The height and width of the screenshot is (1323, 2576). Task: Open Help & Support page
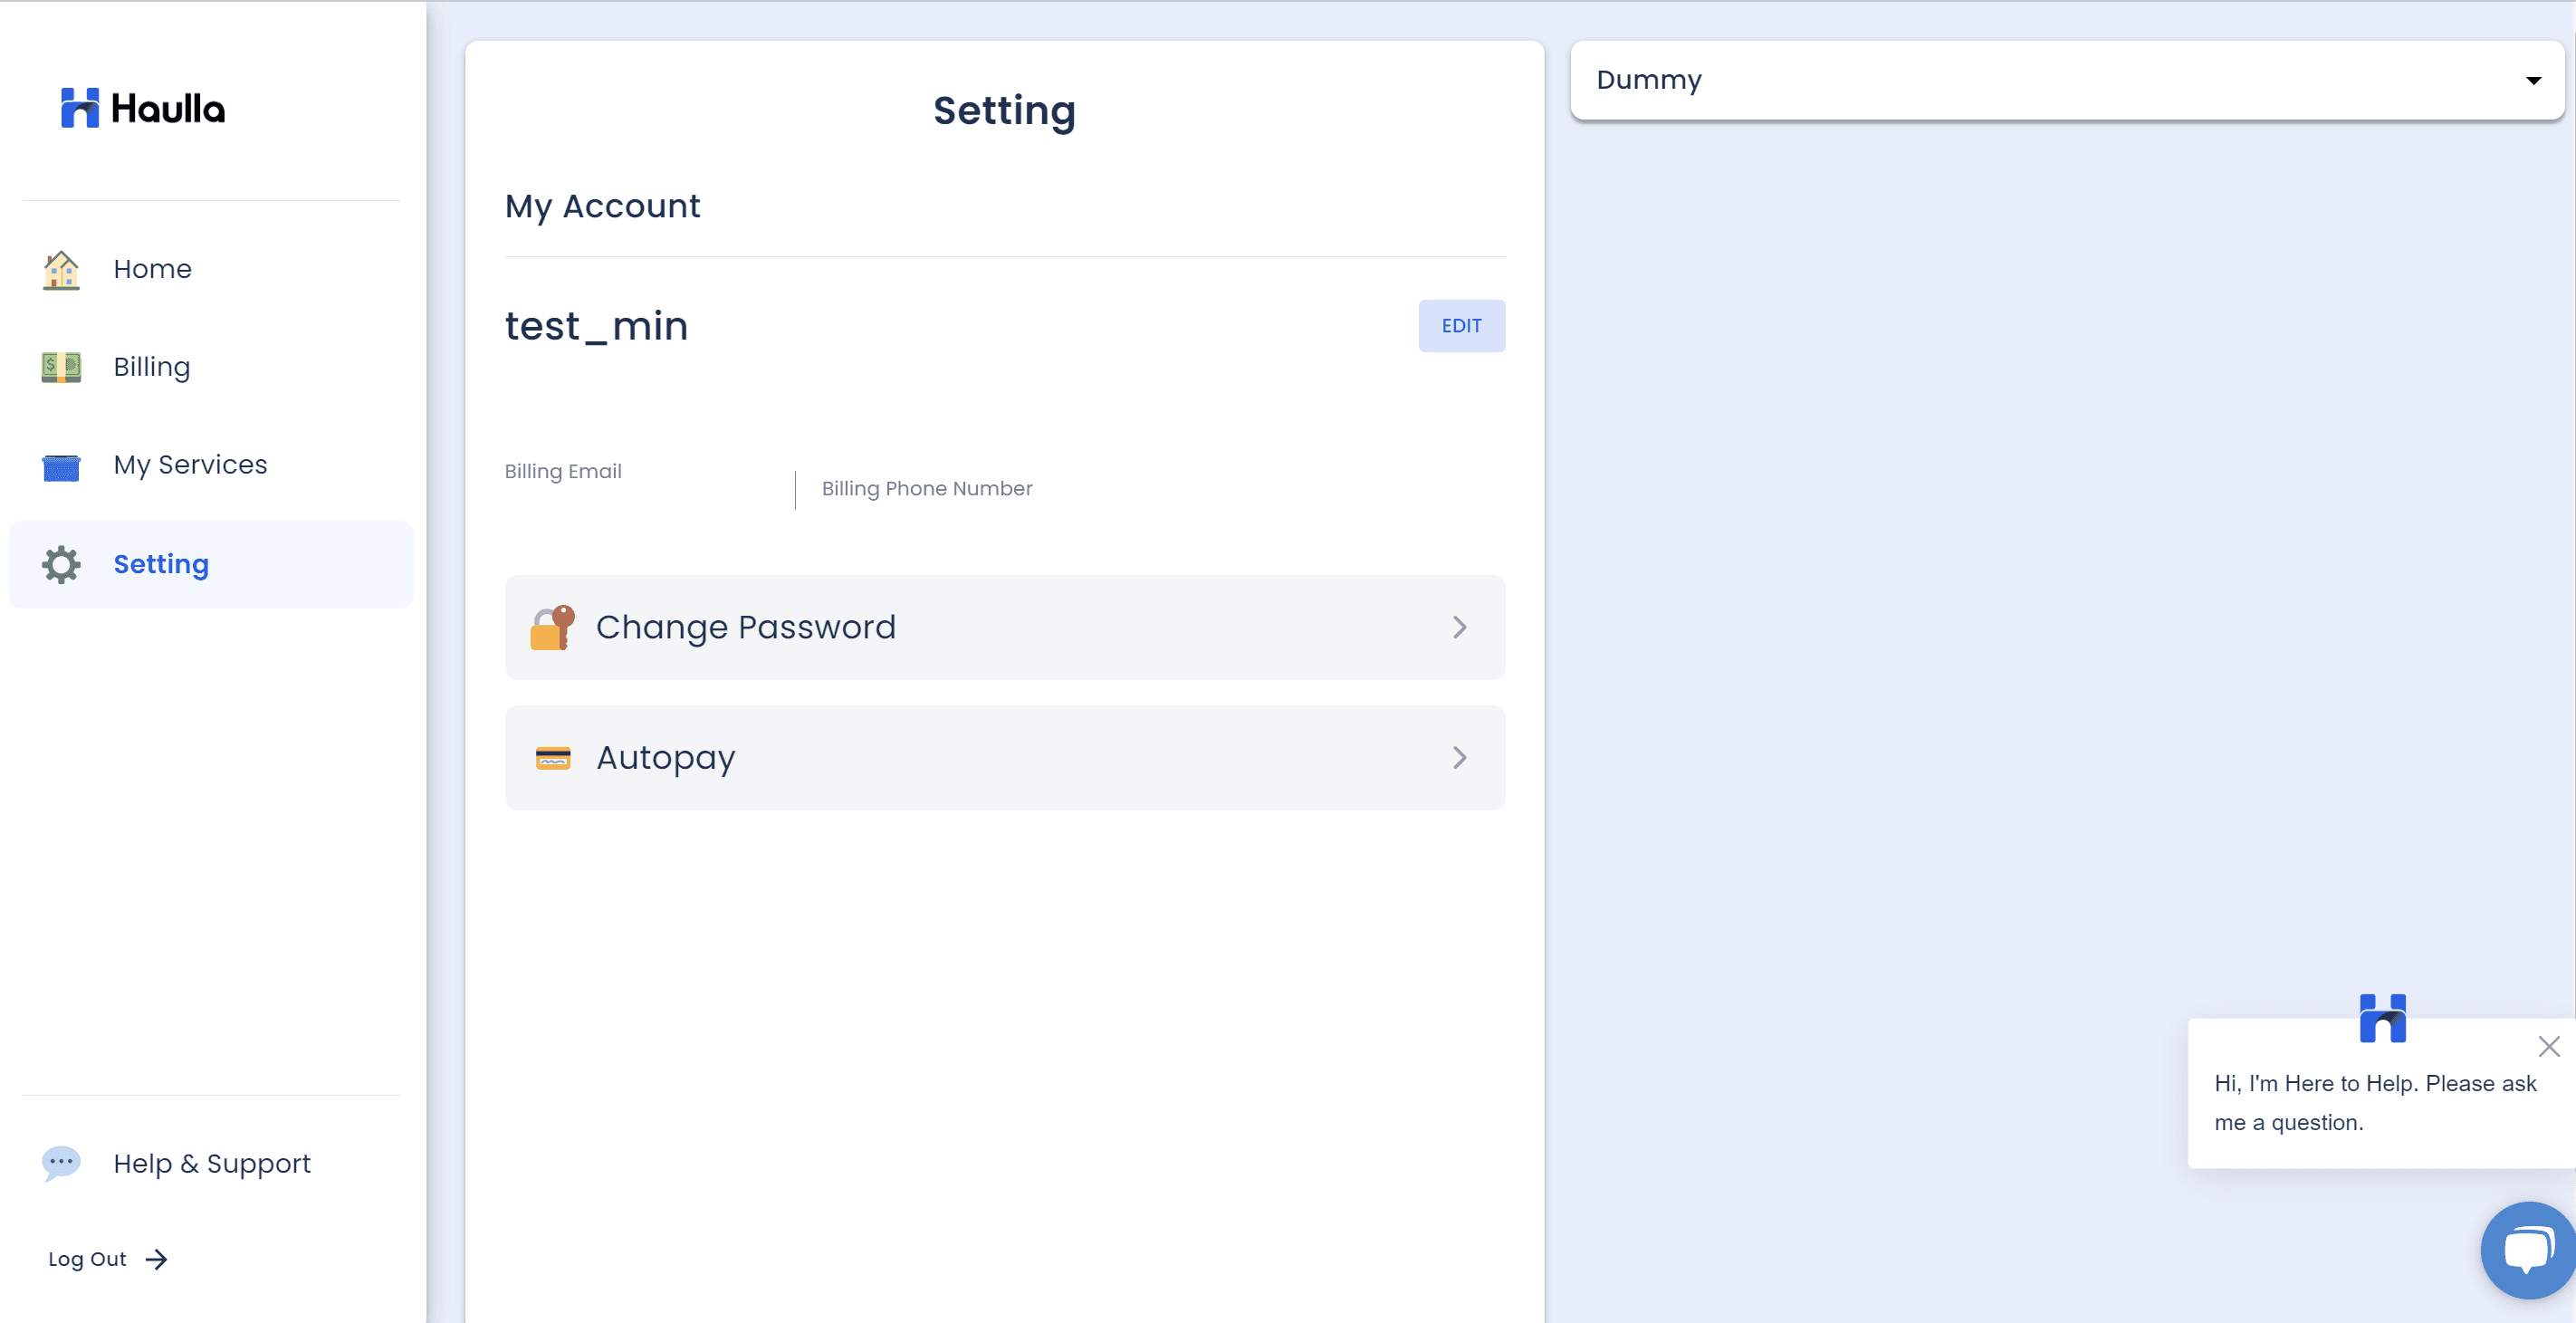[x=212, y=1164]
